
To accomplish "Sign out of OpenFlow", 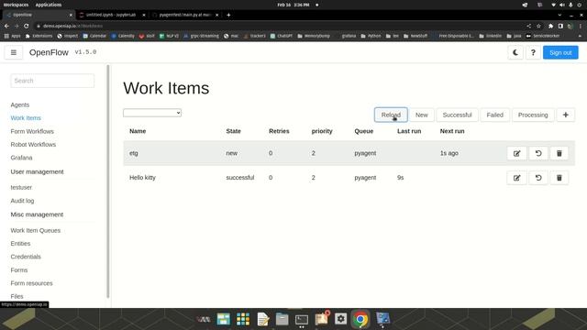I will 560,52.
